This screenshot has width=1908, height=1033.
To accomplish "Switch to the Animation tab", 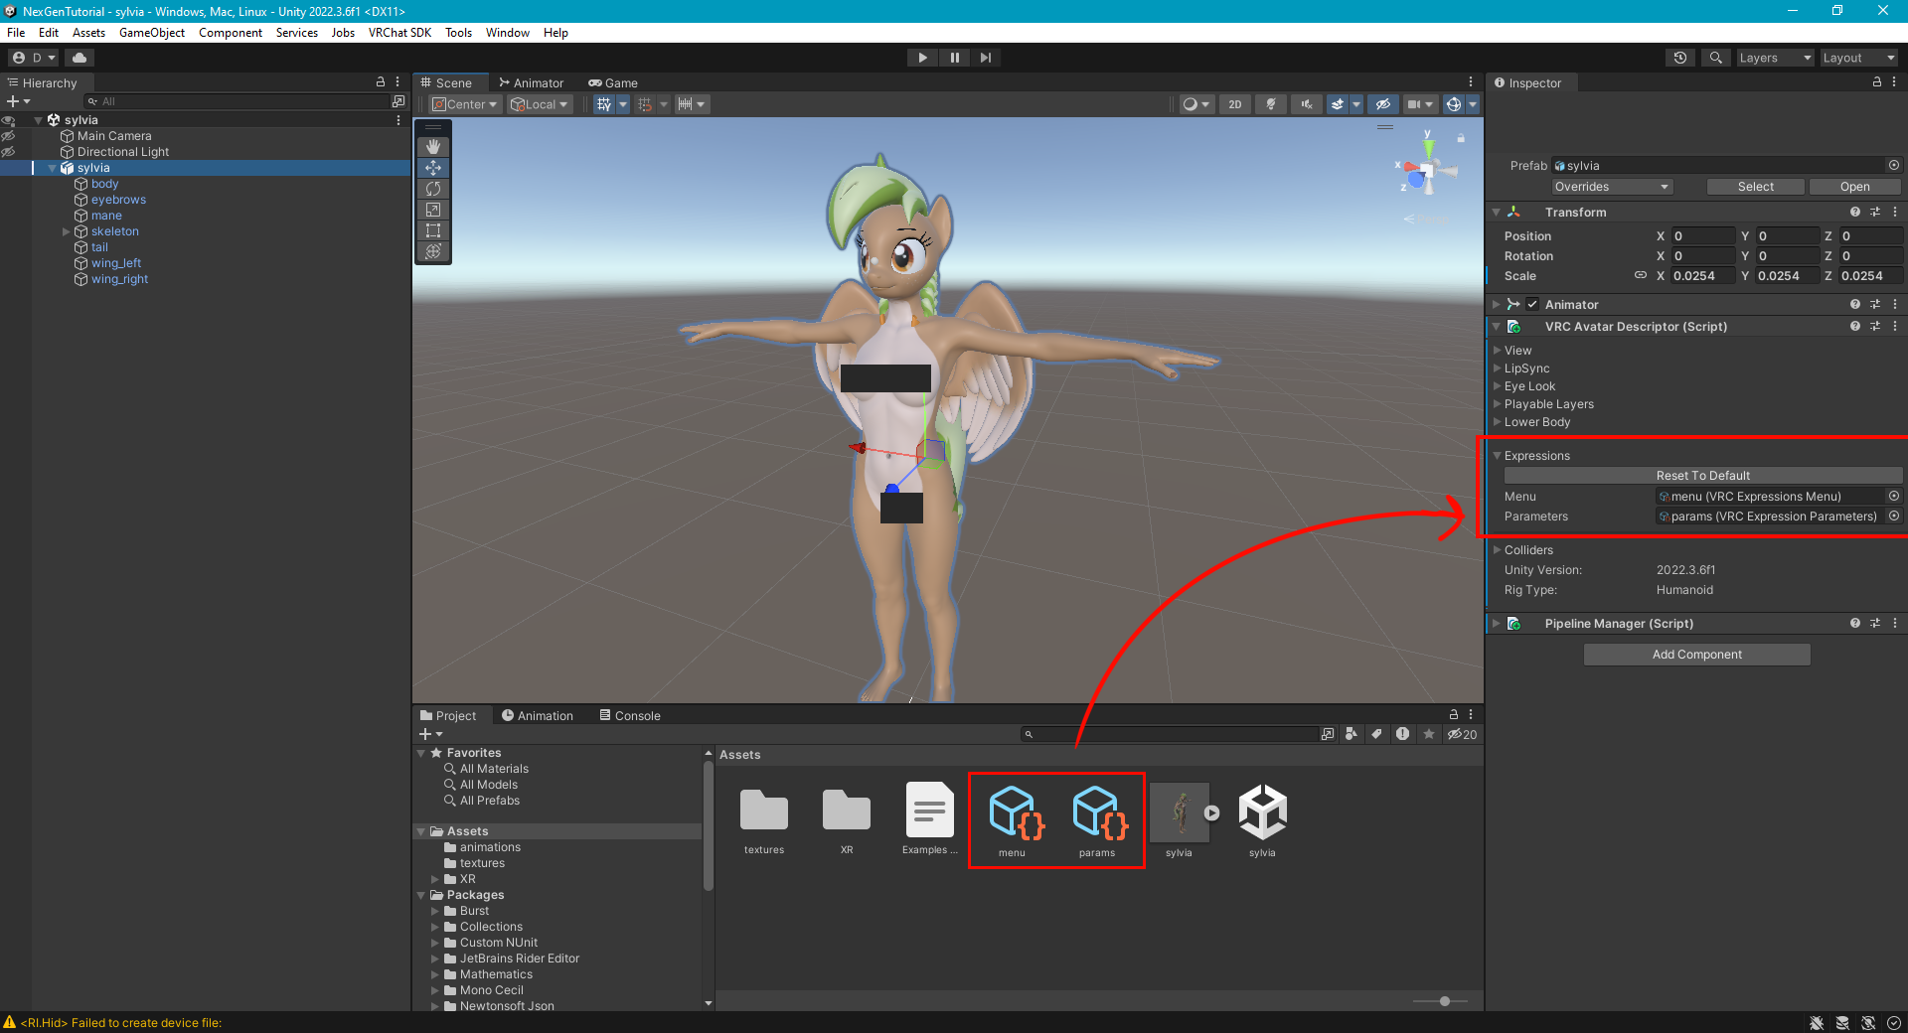I will click(x=538, y=716).
